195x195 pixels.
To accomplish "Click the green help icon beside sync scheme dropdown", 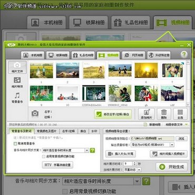I will click(92, 150).
